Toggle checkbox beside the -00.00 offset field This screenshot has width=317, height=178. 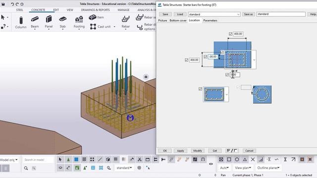click(x=206, y=57)
